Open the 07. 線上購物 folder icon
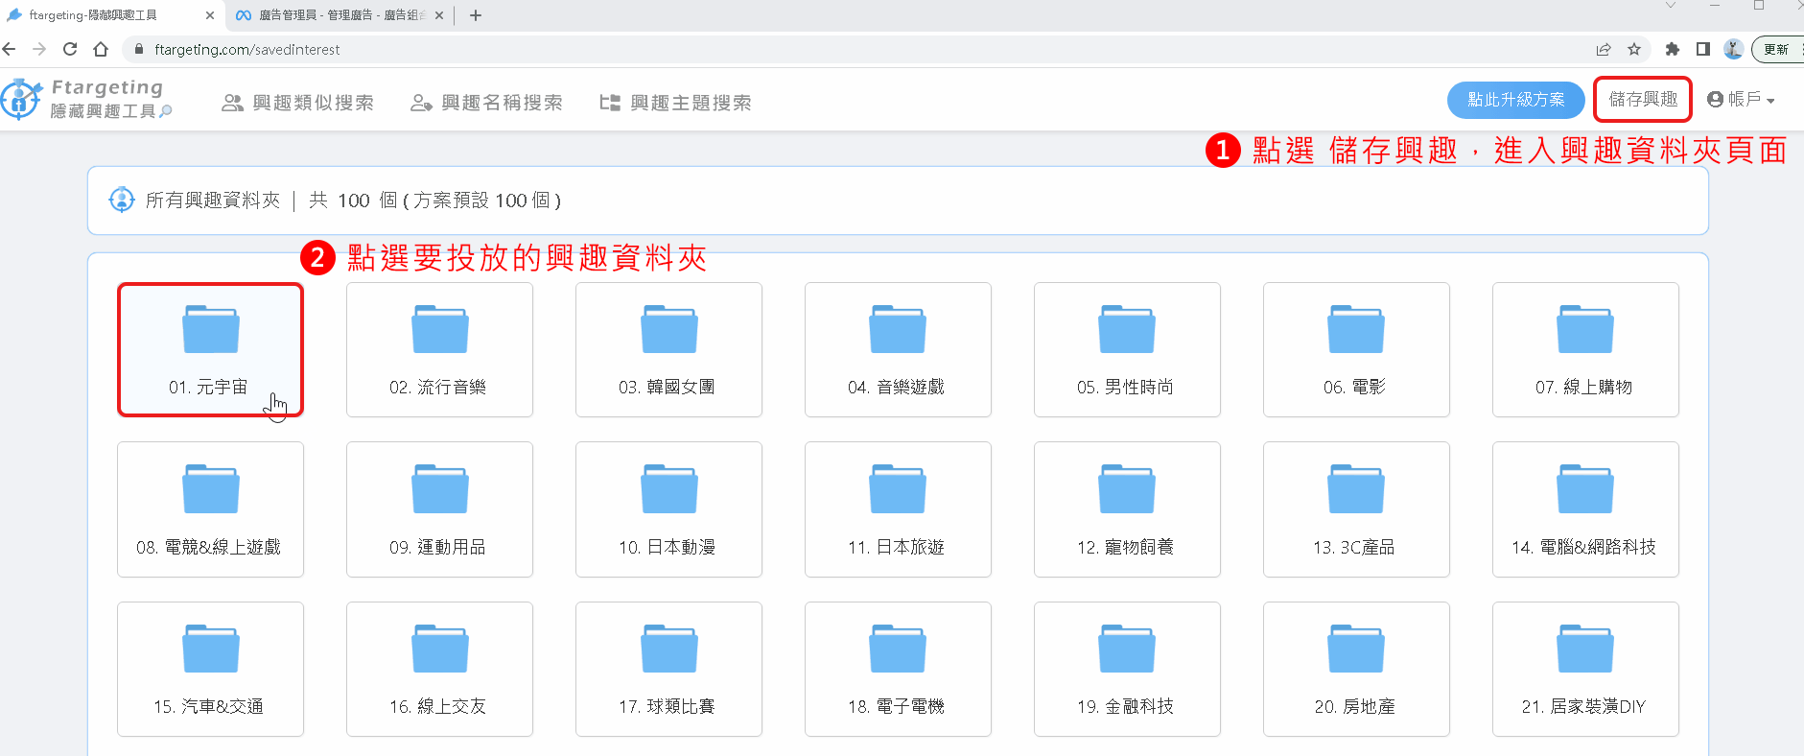This screenshot has height=756, width=1804. [x=1585, y=329]
